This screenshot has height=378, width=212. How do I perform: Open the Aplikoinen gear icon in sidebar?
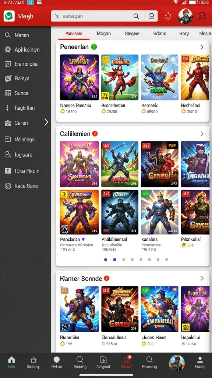pos(8,50)
